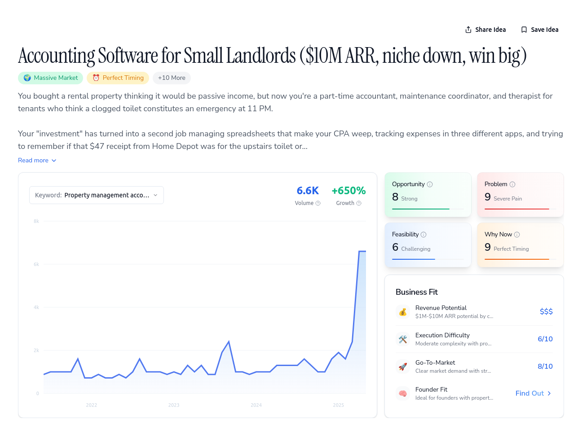Click the Founder Fit row title
582x436 pixels.
(431, 389)
